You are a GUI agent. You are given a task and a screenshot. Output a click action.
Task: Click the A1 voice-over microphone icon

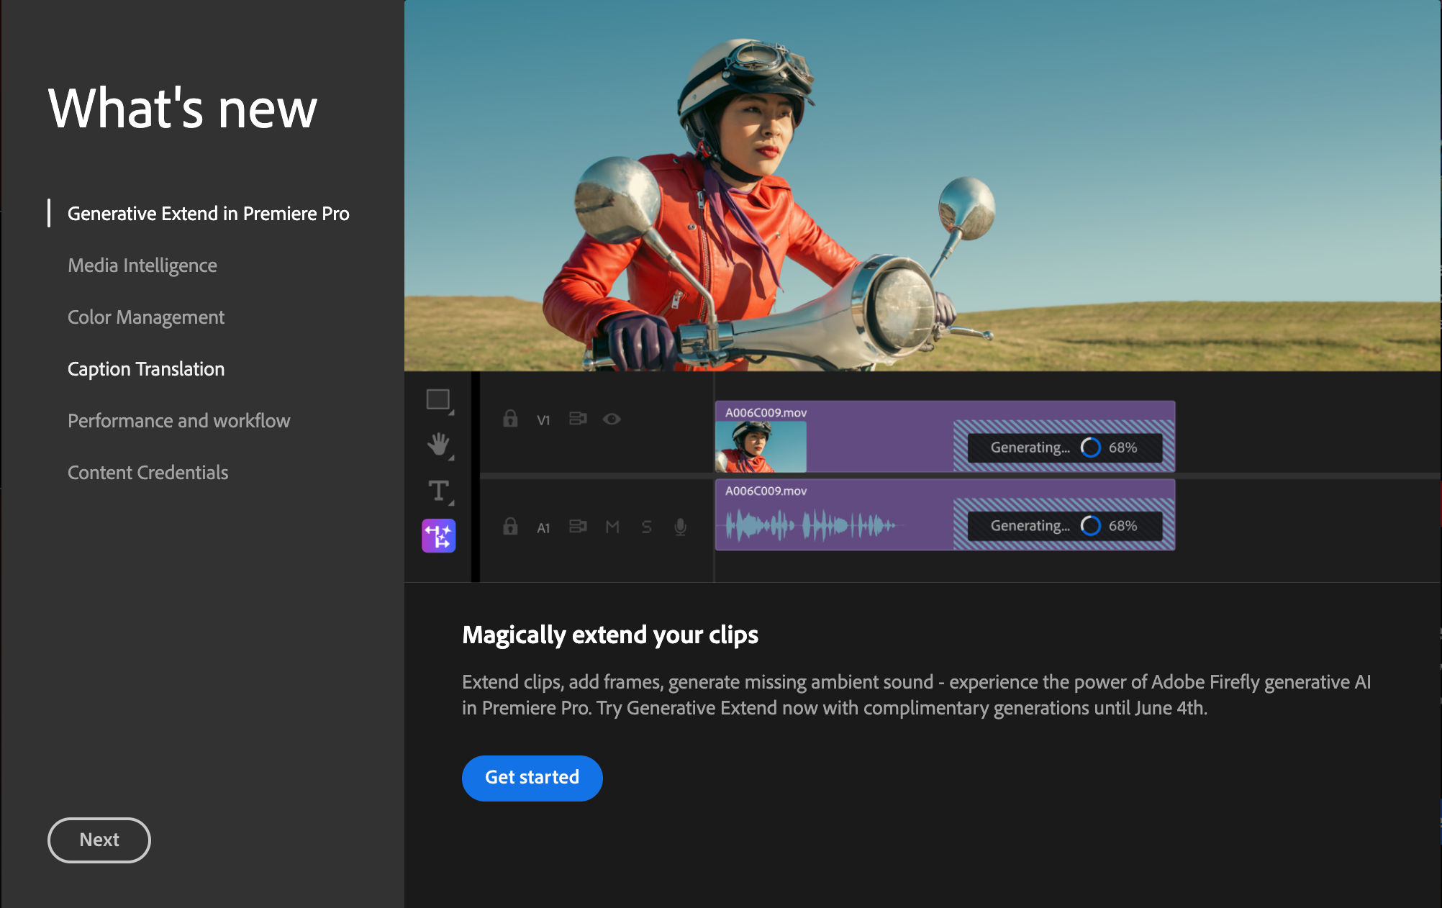click(680, 527)
